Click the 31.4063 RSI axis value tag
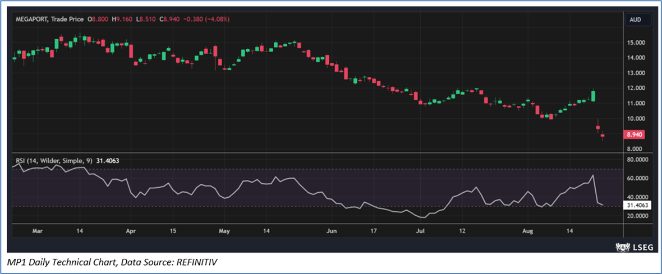This screenshot has height=274, width=662. 637,206
